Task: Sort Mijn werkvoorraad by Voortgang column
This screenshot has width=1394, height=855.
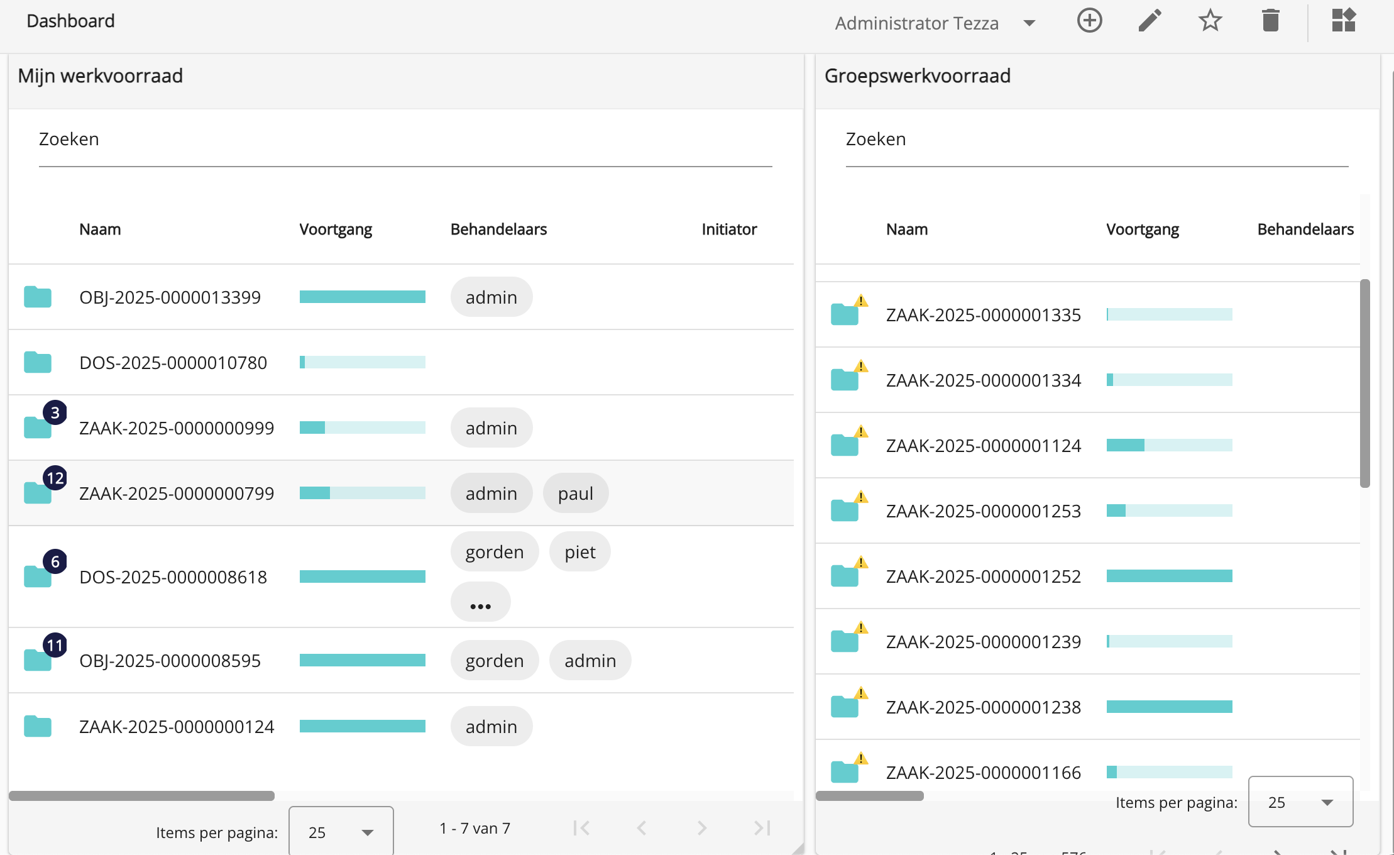Action: coord(336,229)
